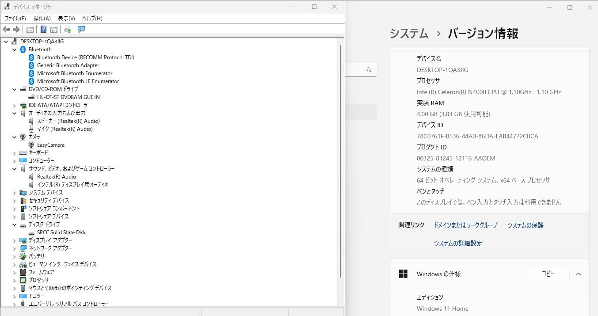Image resolution: width=598 pixels, height=316 pixels.
Task: Maximize the Device Manager window
Action: click(314, 7)
